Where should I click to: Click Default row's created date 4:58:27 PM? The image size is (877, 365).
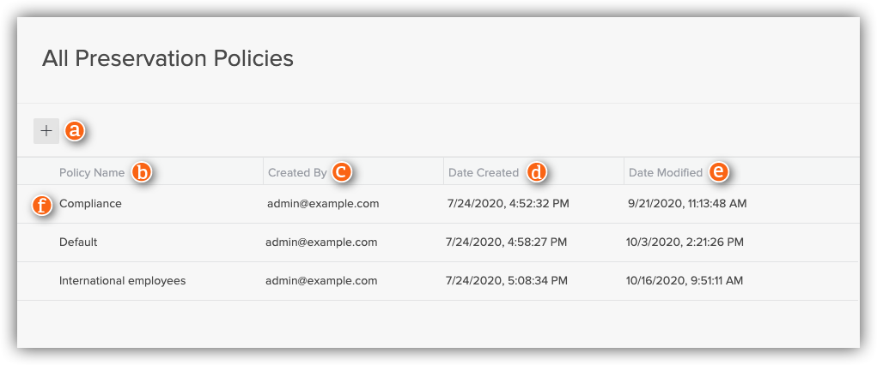click(x=506, y=242)
